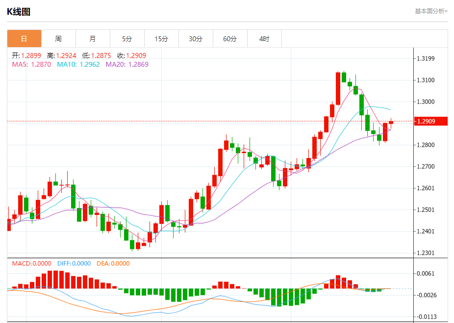Click the 高: 1.2924 high value
The image size is (454, 323).
(61, 55)
